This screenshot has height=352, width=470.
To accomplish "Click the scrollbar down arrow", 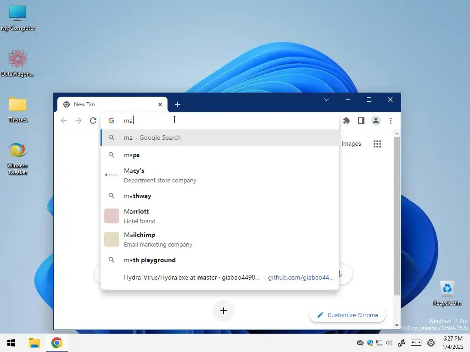I will pyautogui.click(x=397, y=325).
